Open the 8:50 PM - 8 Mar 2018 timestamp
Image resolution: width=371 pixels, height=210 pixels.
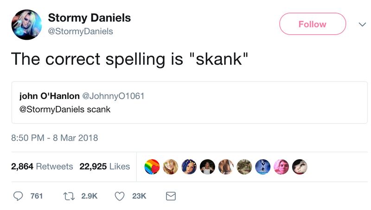click(54, 138)
